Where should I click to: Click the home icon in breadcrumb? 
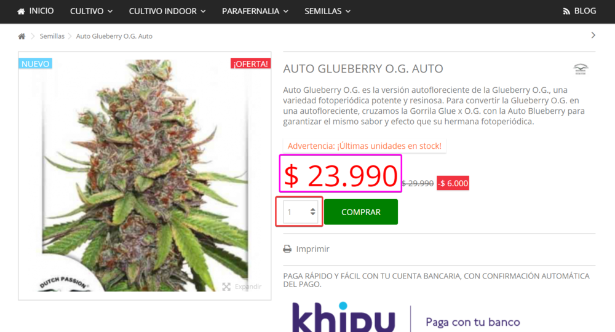22,36
